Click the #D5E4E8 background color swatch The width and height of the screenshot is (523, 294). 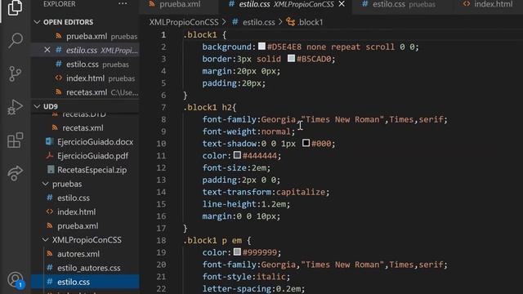pos(261,47)
